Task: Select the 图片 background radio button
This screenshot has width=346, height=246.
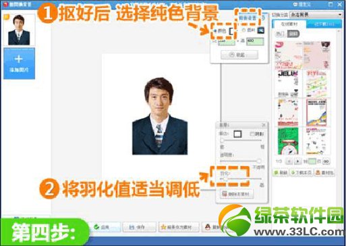Action: point(243,30)
